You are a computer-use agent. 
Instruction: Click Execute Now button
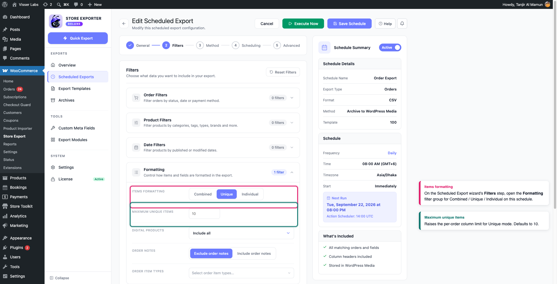[303, 24]
